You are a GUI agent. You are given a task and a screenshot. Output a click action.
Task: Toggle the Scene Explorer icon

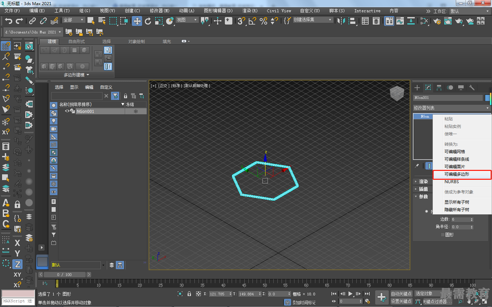(365, 21)
